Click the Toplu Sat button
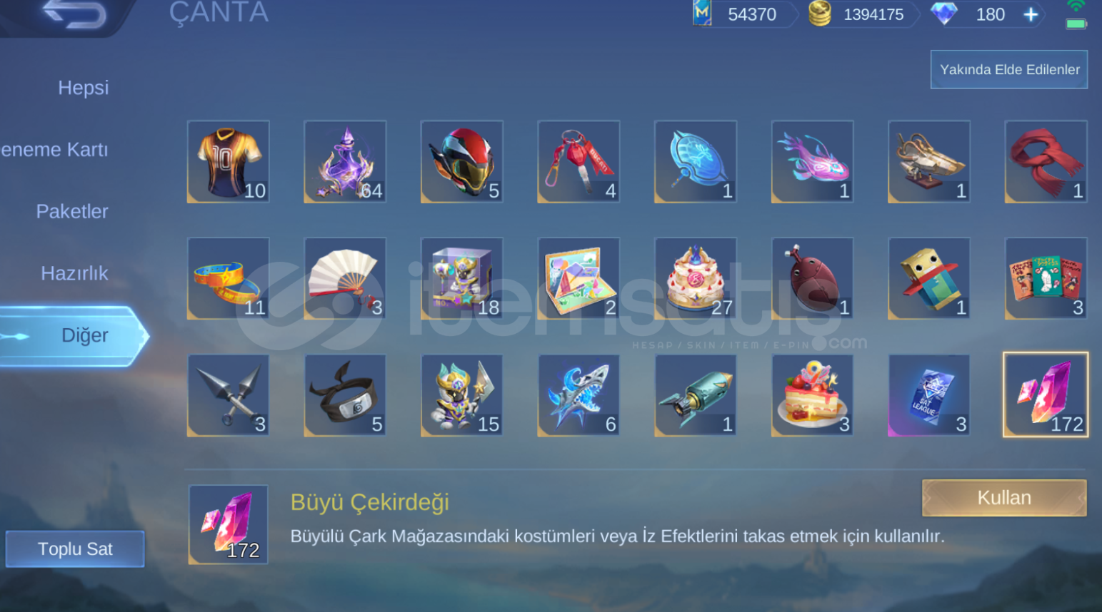 pos(75,549)
